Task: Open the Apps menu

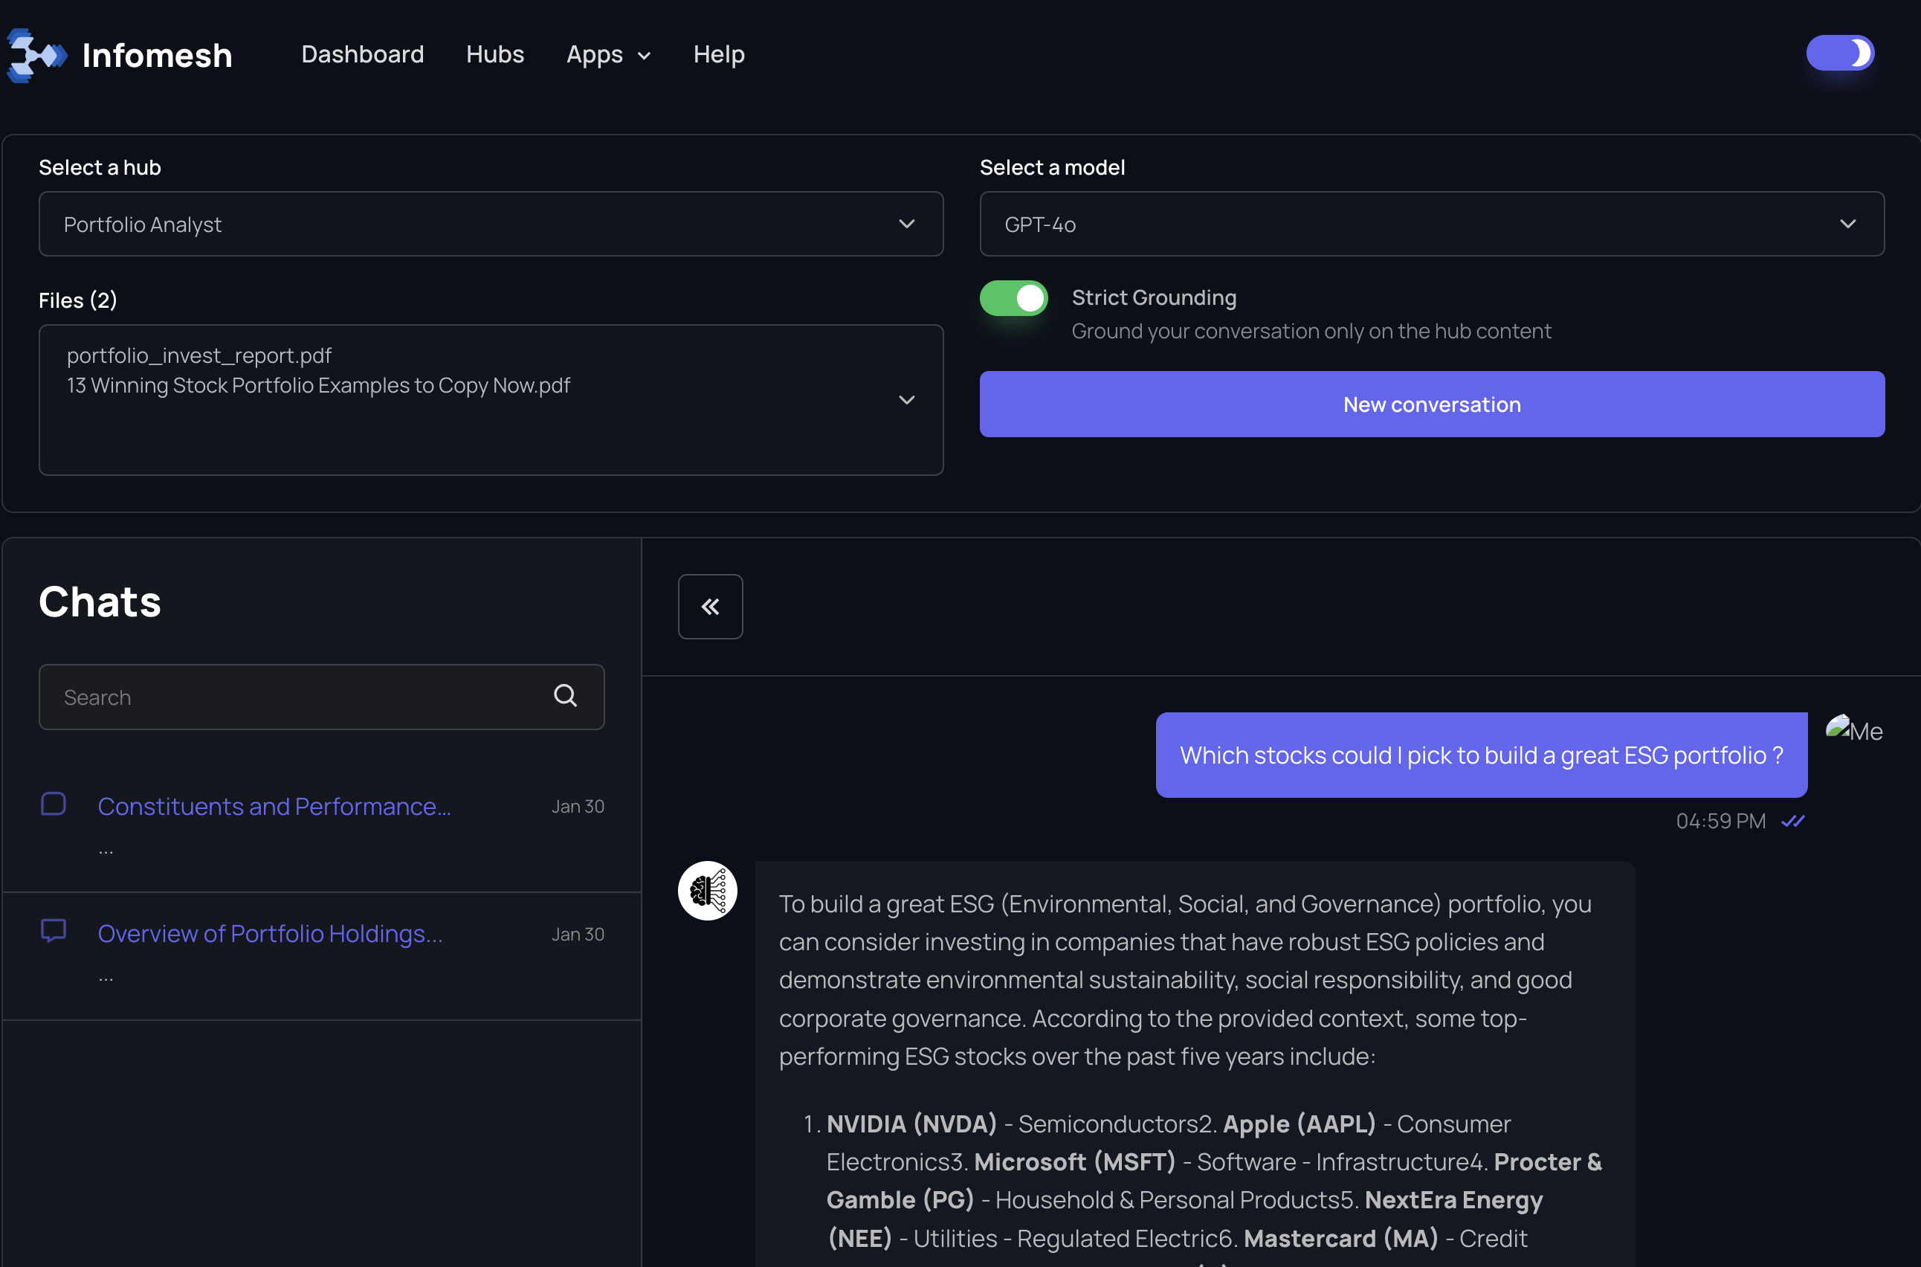Action: (x=608, y=54)
